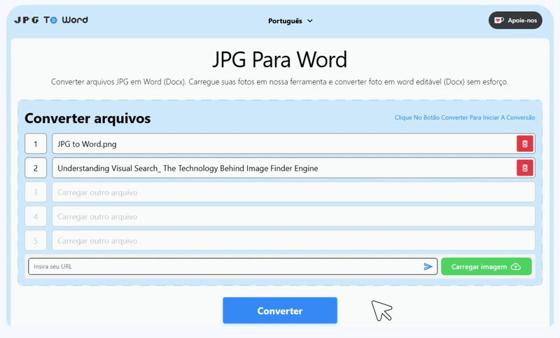This screenshot has height=338, width=560.
Task: Click the 'Clique No Botão Converter' hint text
Action: click(465, 118)
